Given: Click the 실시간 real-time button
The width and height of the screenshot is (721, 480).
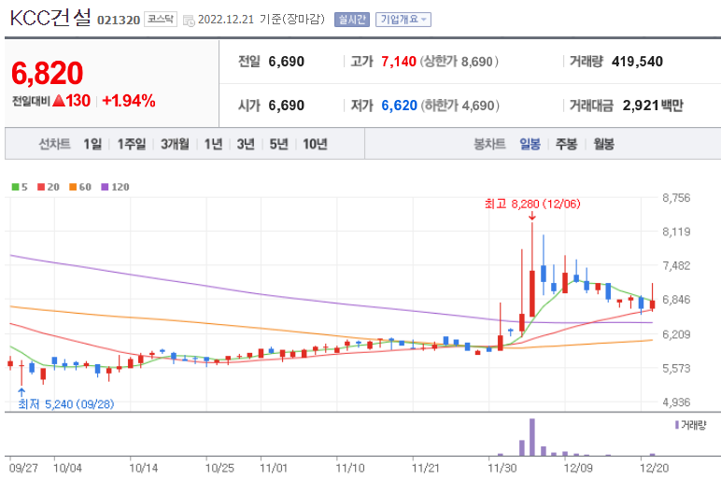Looking at the screenshot, I should click(352, 20).
